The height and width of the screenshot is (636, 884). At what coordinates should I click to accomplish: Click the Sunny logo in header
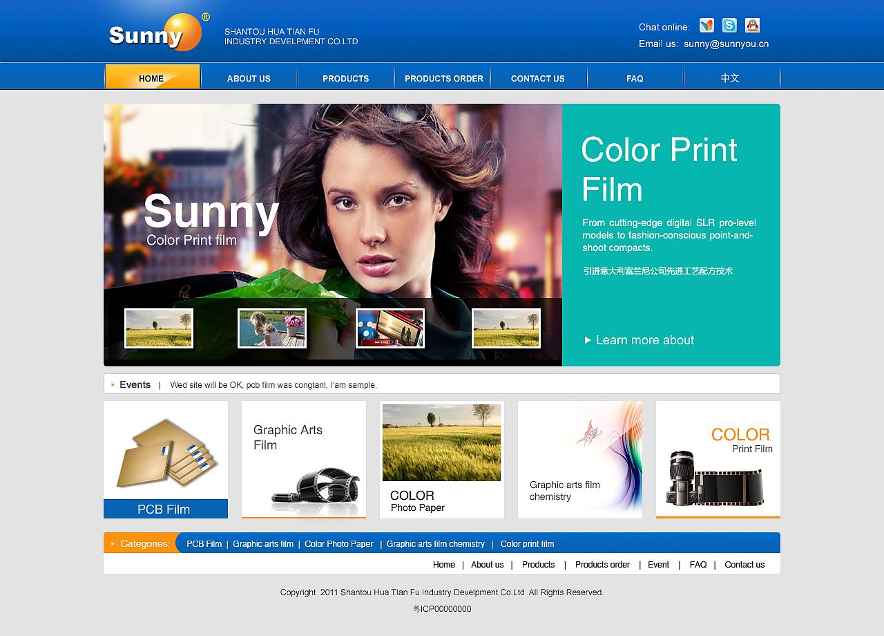pos(157,33)
